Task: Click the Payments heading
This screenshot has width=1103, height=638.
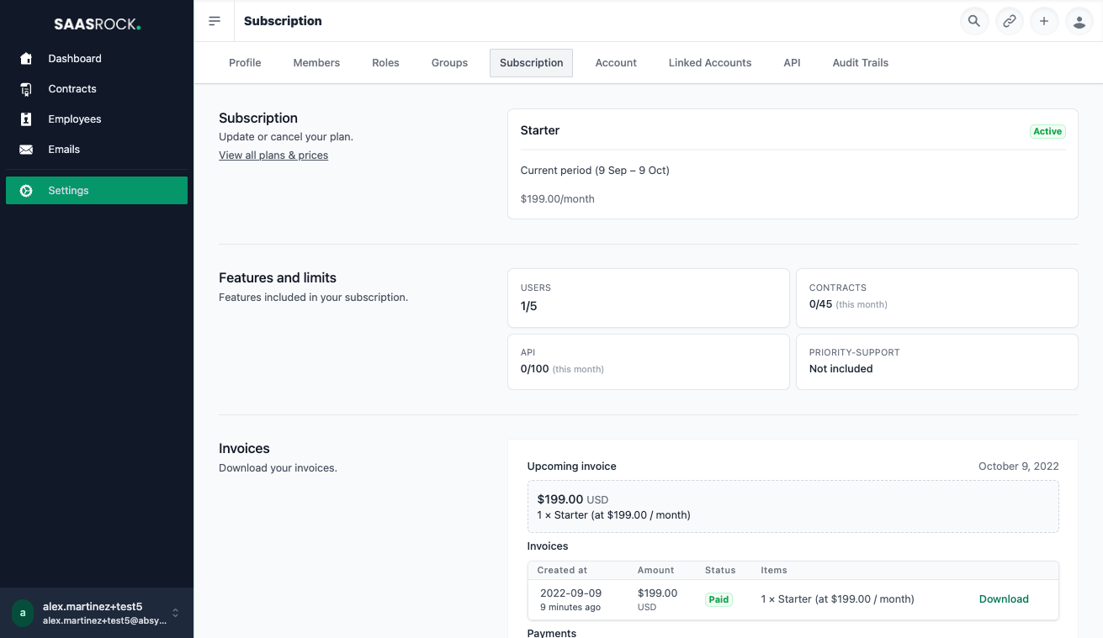Action: point(552,632)
